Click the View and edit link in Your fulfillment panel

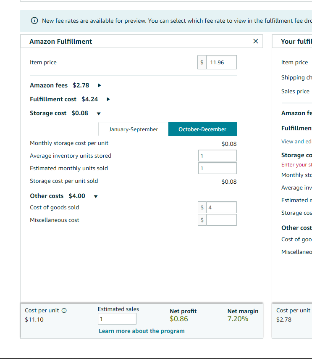[296, 142]
